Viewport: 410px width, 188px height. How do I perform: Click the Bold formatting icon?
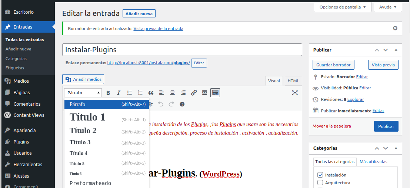[109, 93]
